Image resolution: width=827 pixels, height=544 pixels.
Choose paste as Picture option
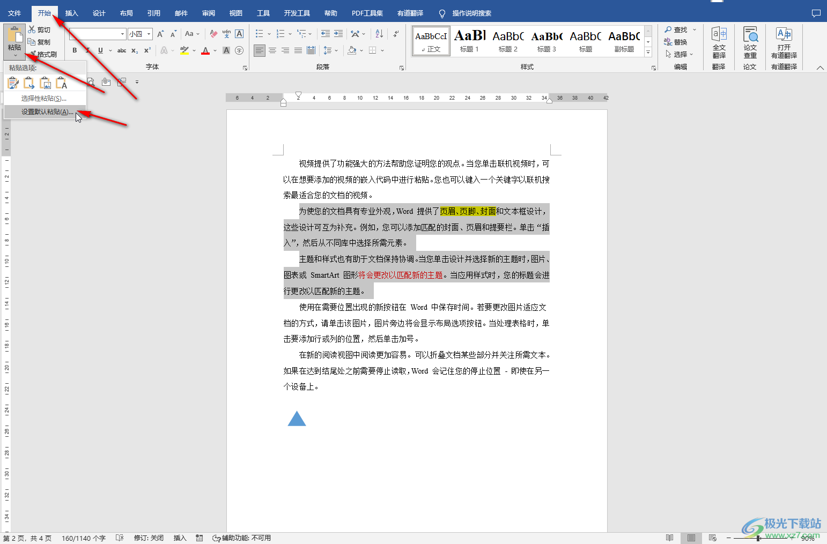click(x=45, y=83)
